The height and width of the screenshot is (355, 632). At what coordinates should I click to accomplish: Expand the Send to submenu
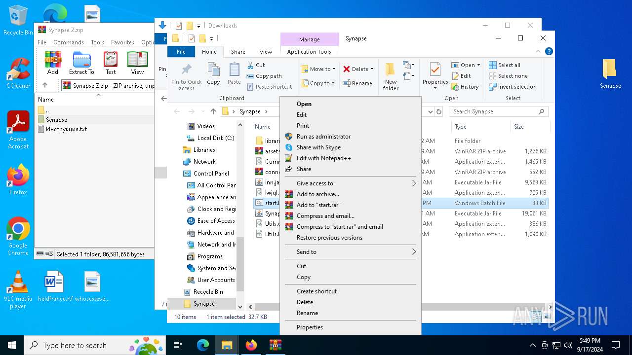click(x=350, y=252)
